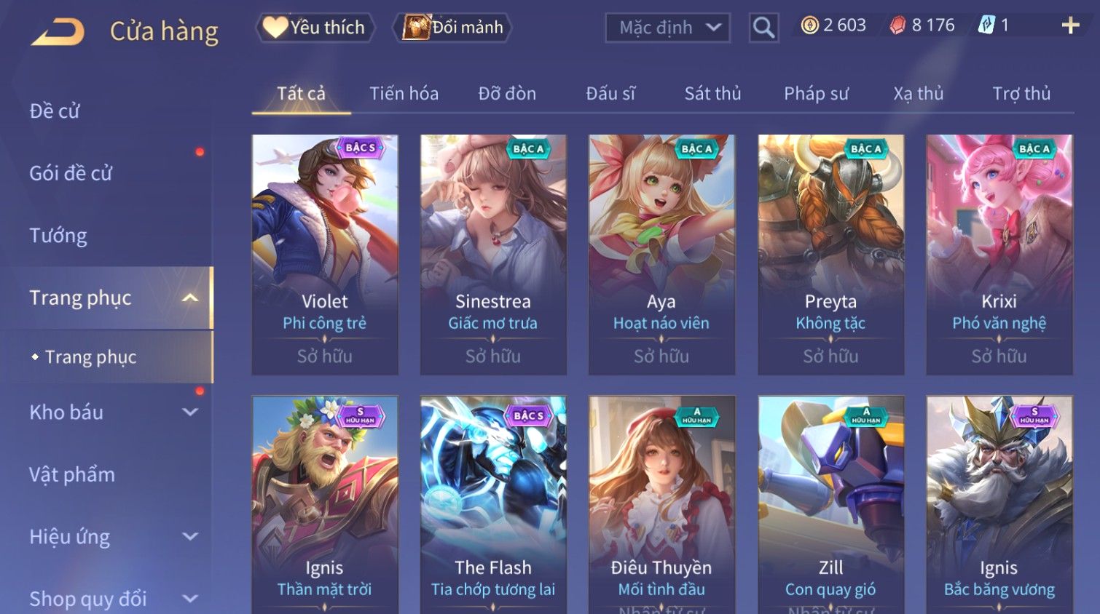This screenshot has height=614, width=1100.
Task: Open the search magnifier icon
Action: [763, 28]
